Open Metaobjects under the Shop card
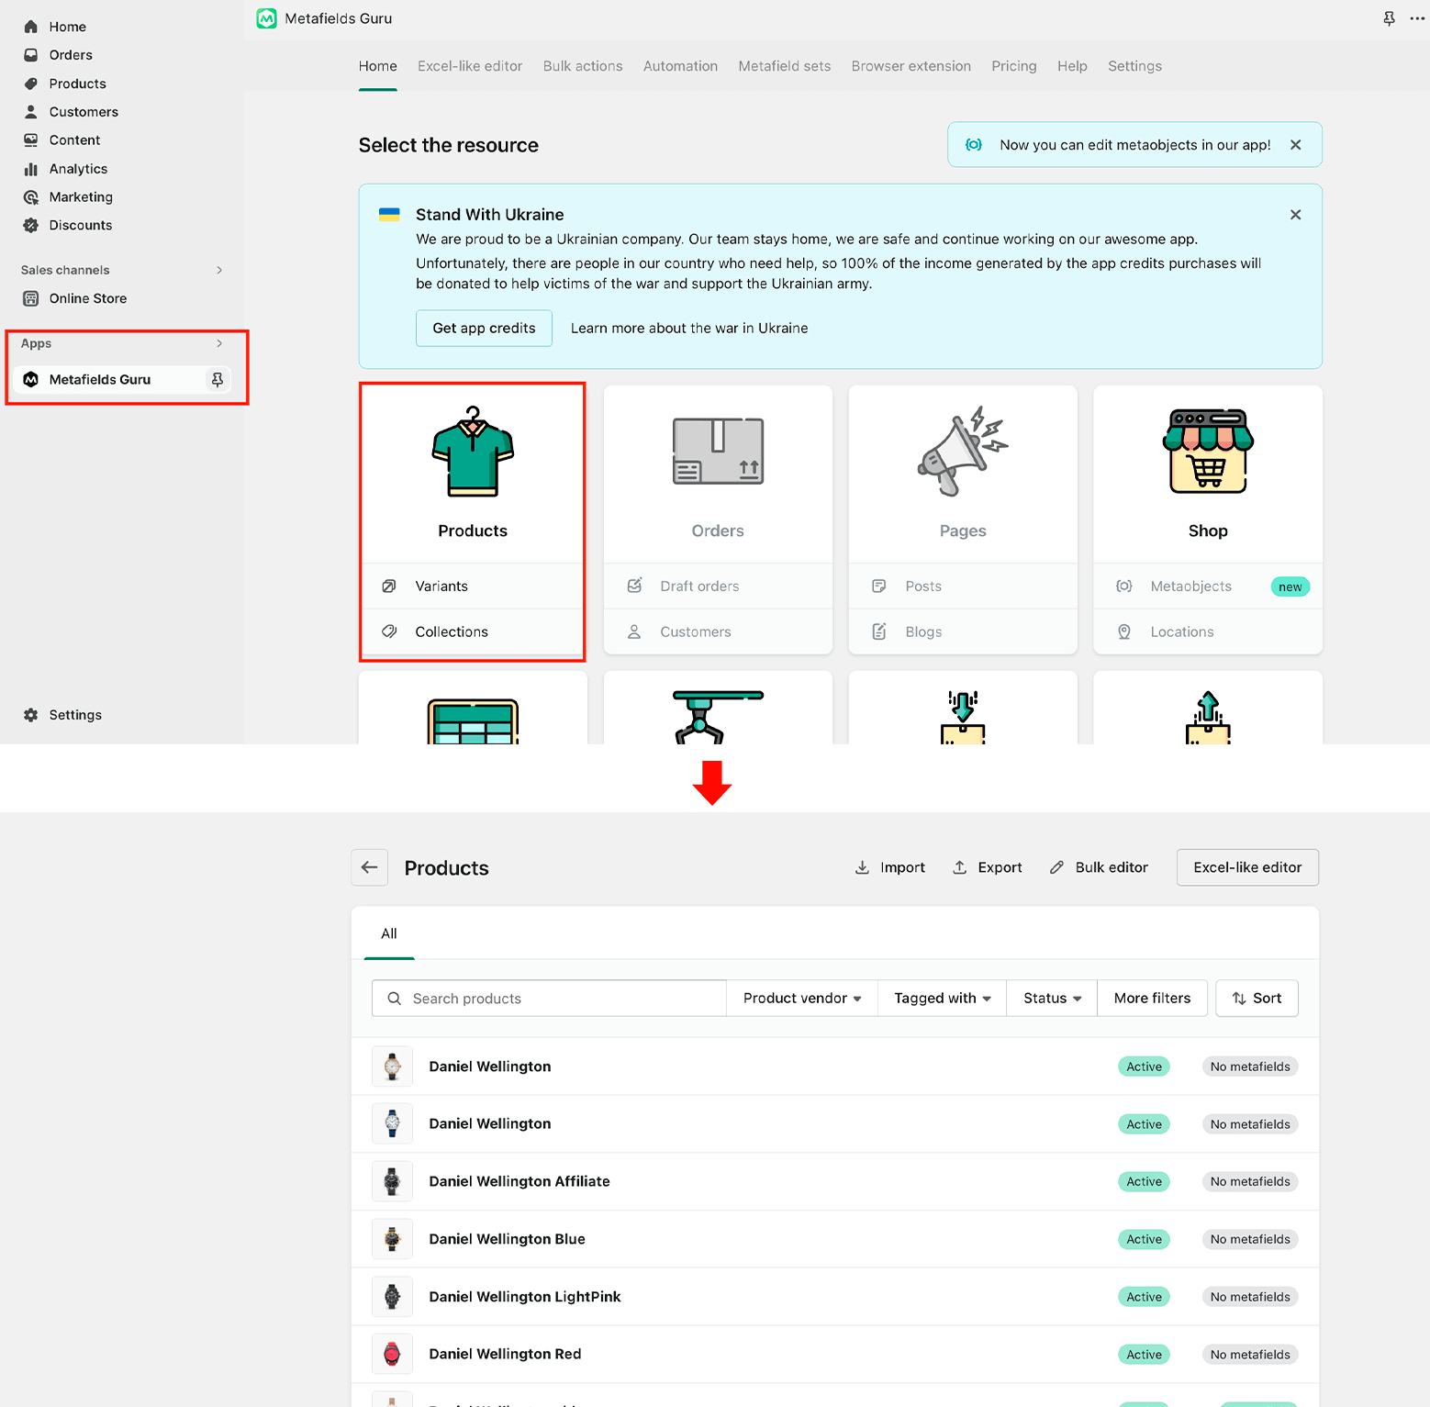Screen dimensions: 1430x1407 coord(1208,586)
